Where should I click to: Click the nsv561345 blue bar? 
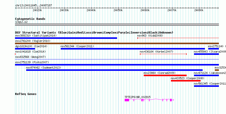click(x=206, y=86)
